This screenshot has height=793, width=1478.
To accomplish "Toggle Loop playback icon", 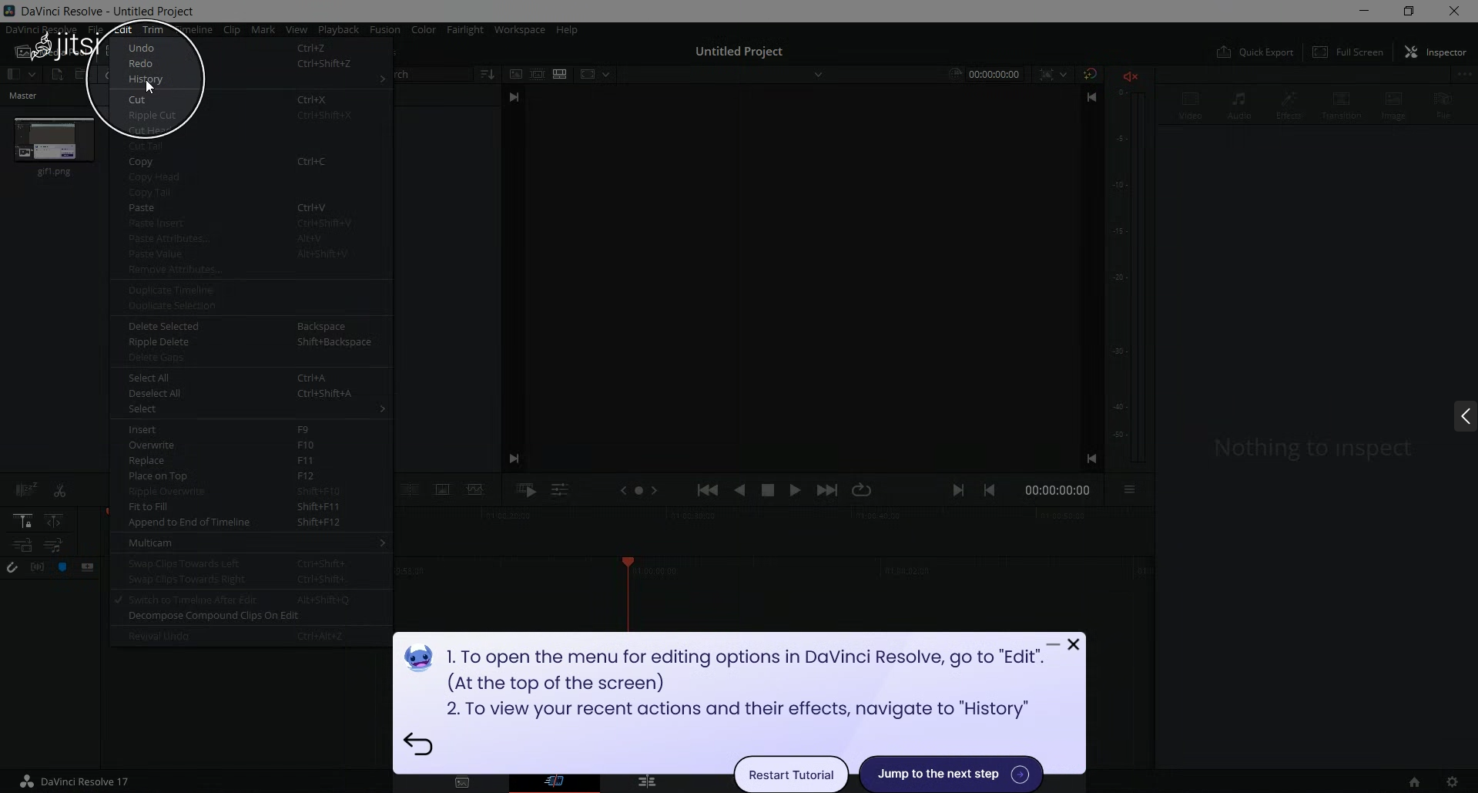I will [x=861, y=491].
